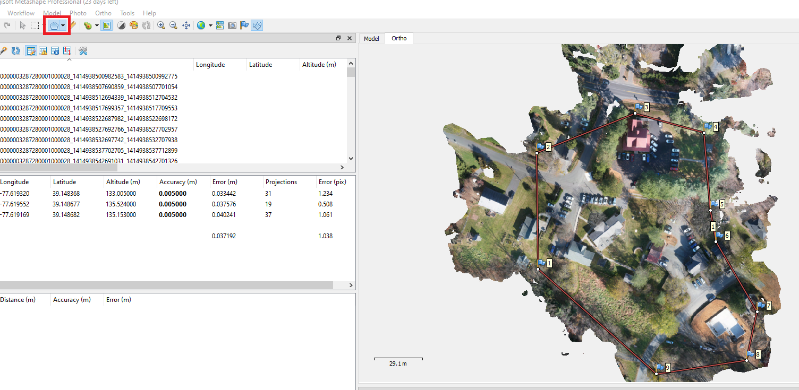The image size is (799, 390).
Task: Click the Zoom In magnifier icon
Action: coord(161,25)
